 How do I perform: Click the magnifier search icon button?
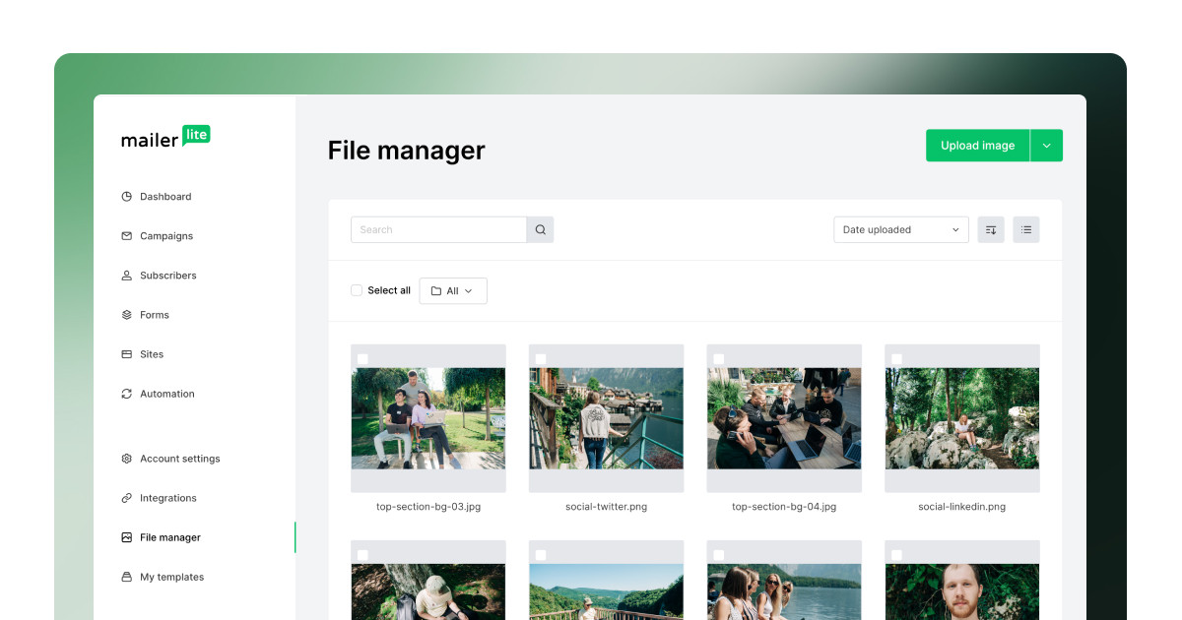tap(540, 230)
